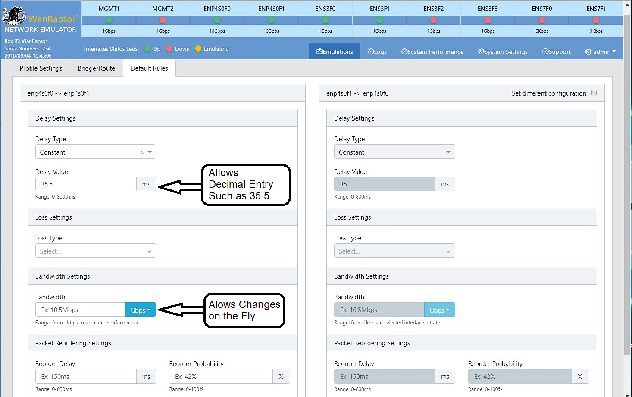Enable Set different configuration
632x397 pixels.
coord(594,93)
